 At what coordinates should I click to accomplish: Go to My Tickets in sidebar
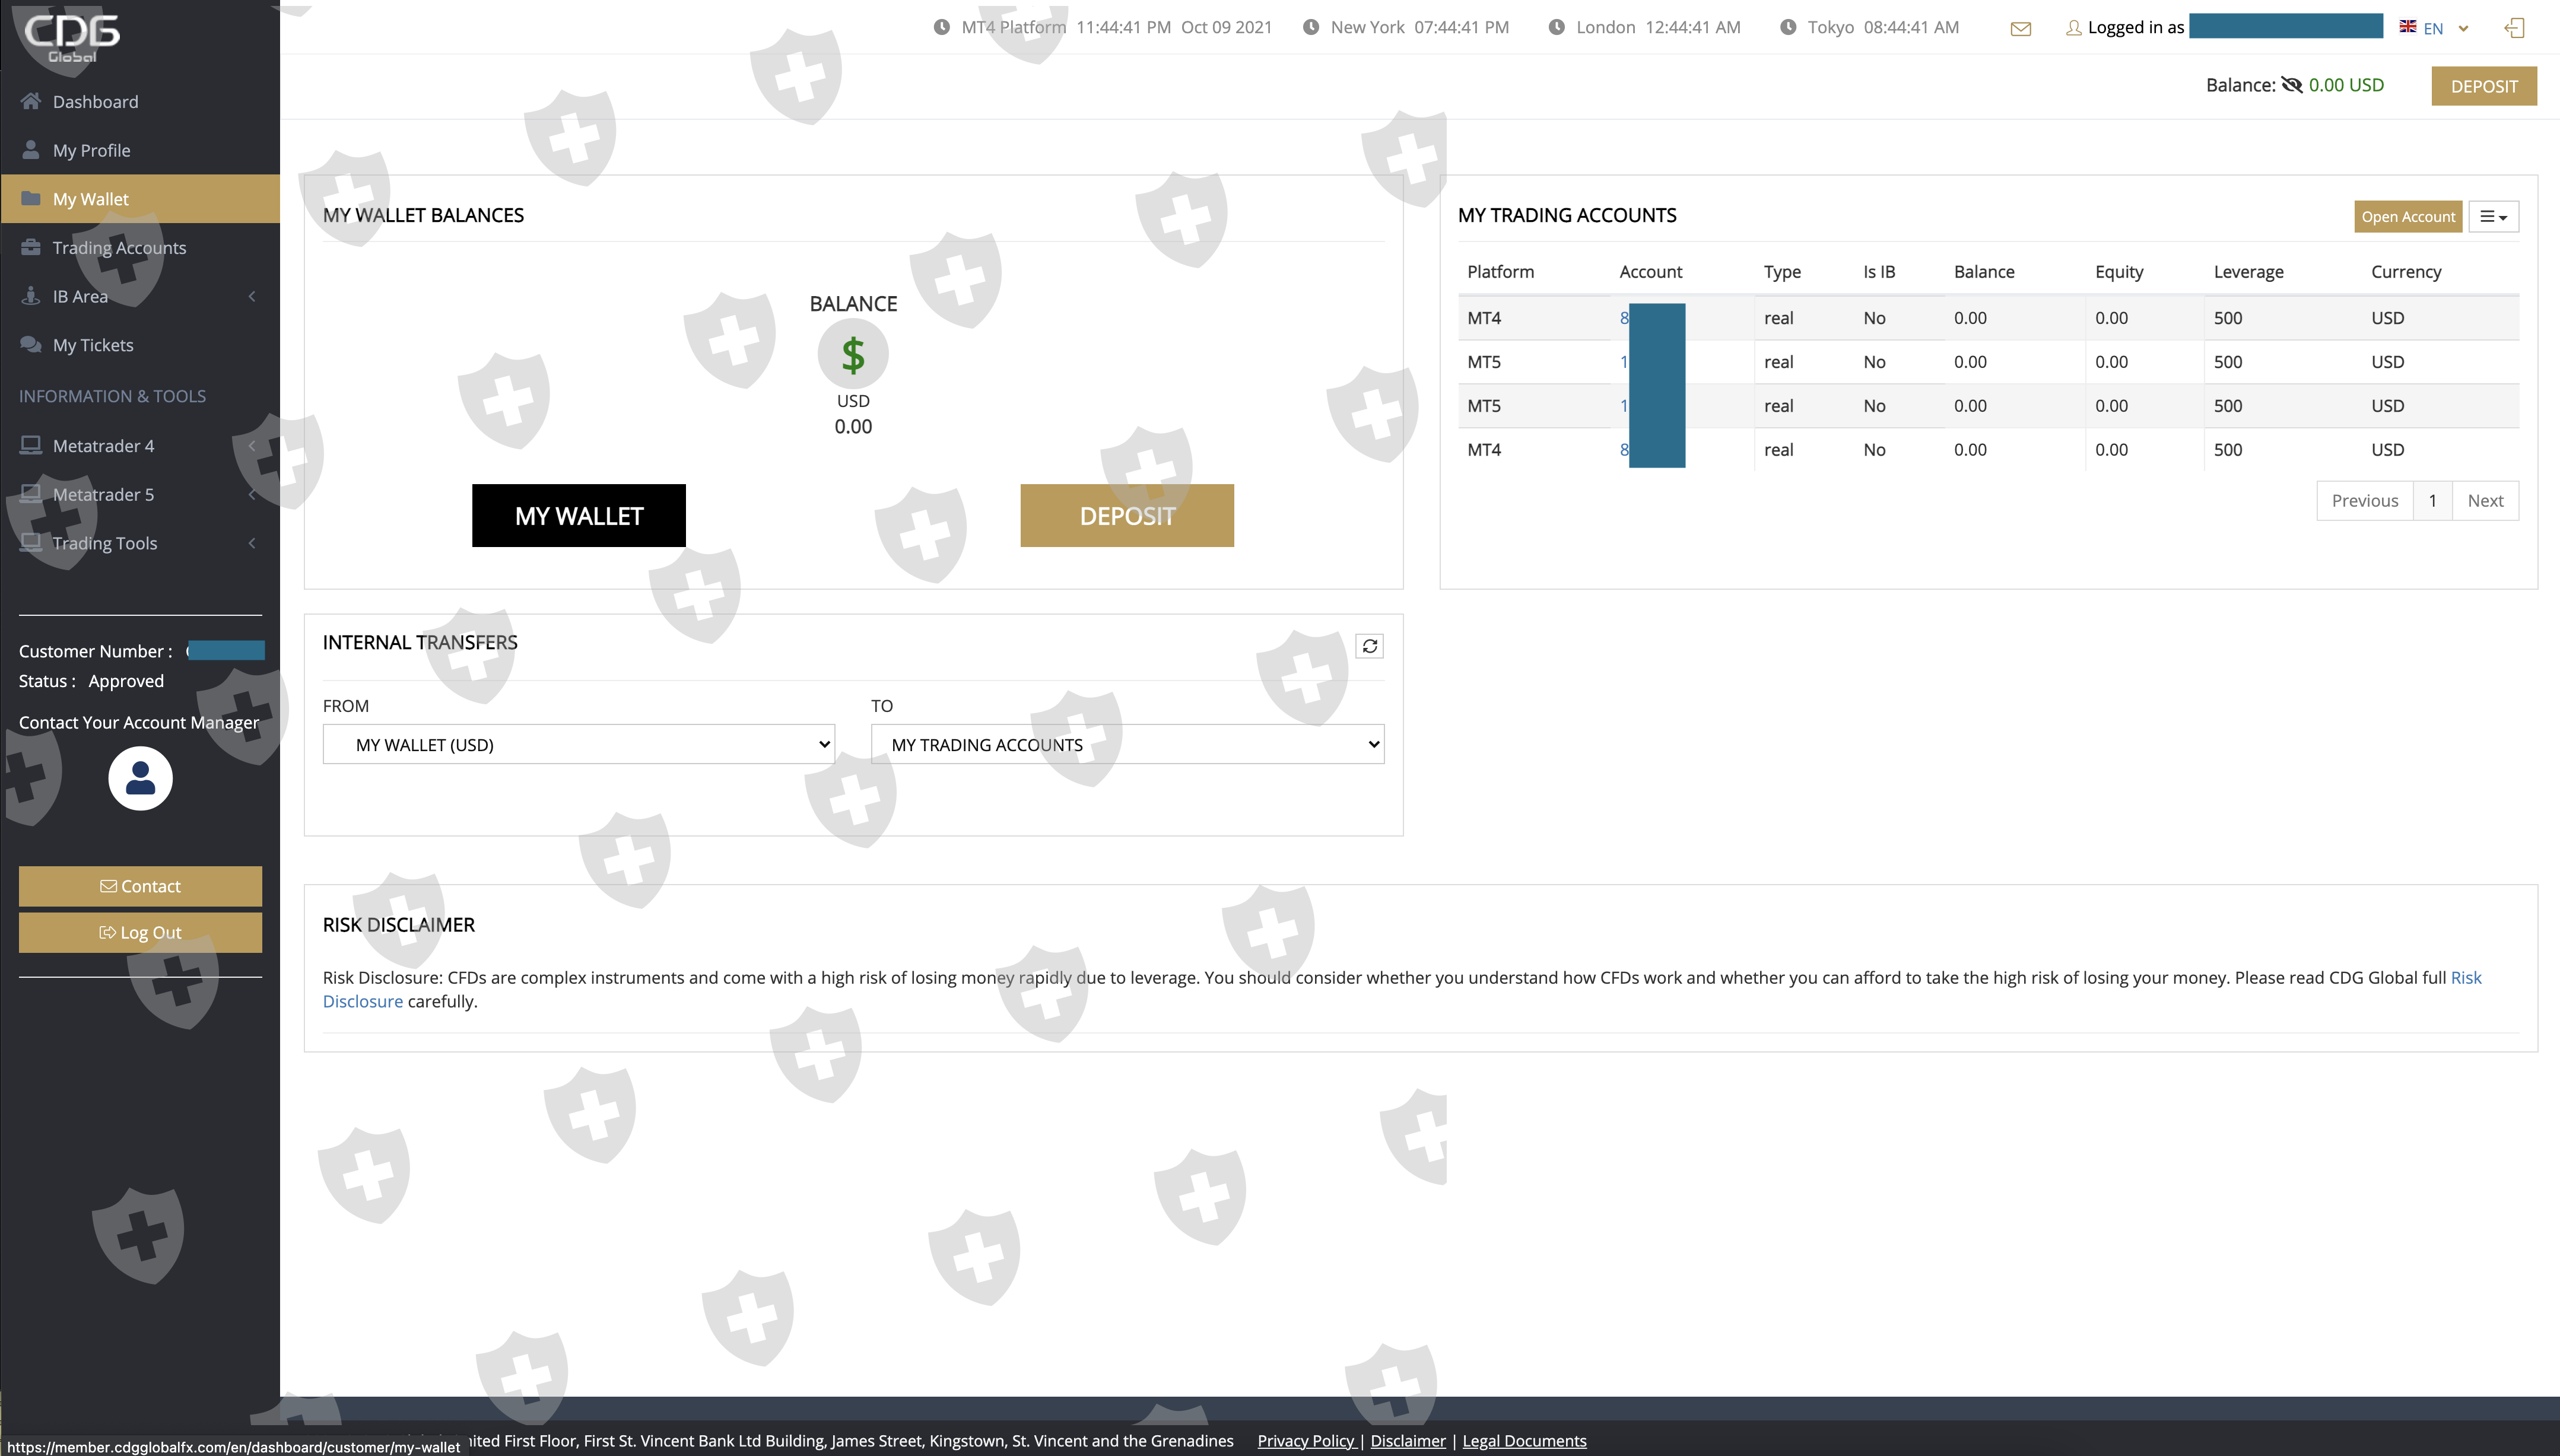92,345
